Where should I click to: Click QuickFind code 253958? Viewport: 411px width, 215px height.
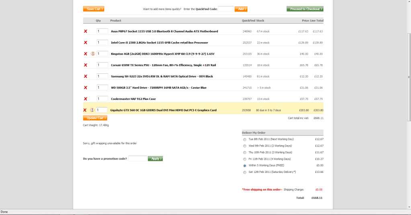[x=246, y=110]
